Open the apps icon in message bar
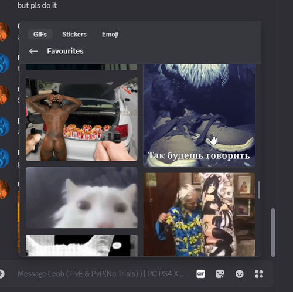The height and width of the screenshot is (292, 293). click(259, 274)
